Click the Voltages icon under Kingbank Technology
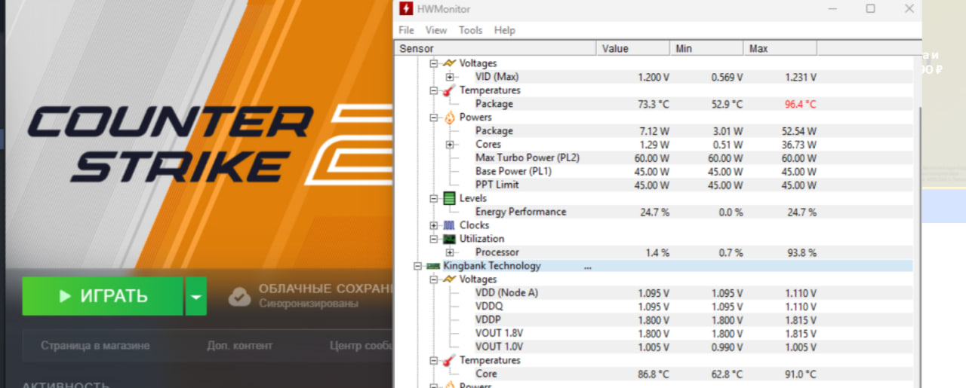This screenshot has width=966, height=388. tap(449, 280)
